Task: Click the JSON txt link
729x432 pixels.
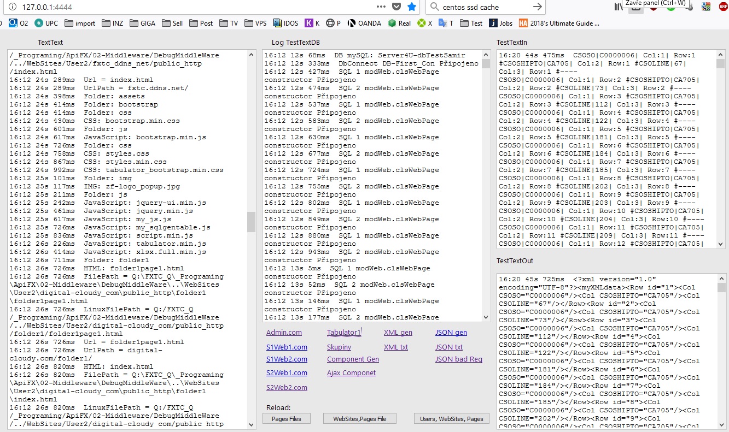Action: [x=449, y=347]
